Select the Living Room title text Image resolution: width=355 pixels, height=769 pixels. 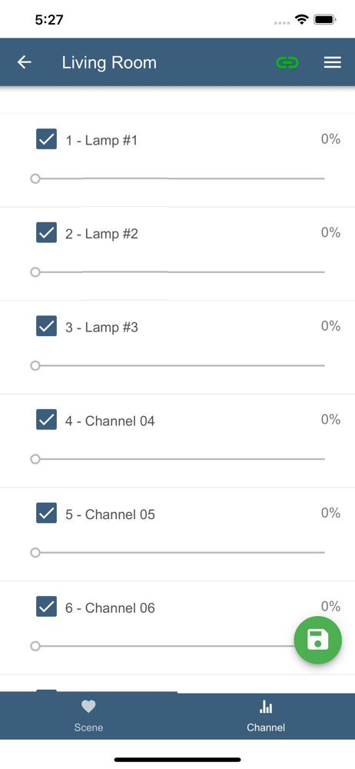(x=109, y=63)
